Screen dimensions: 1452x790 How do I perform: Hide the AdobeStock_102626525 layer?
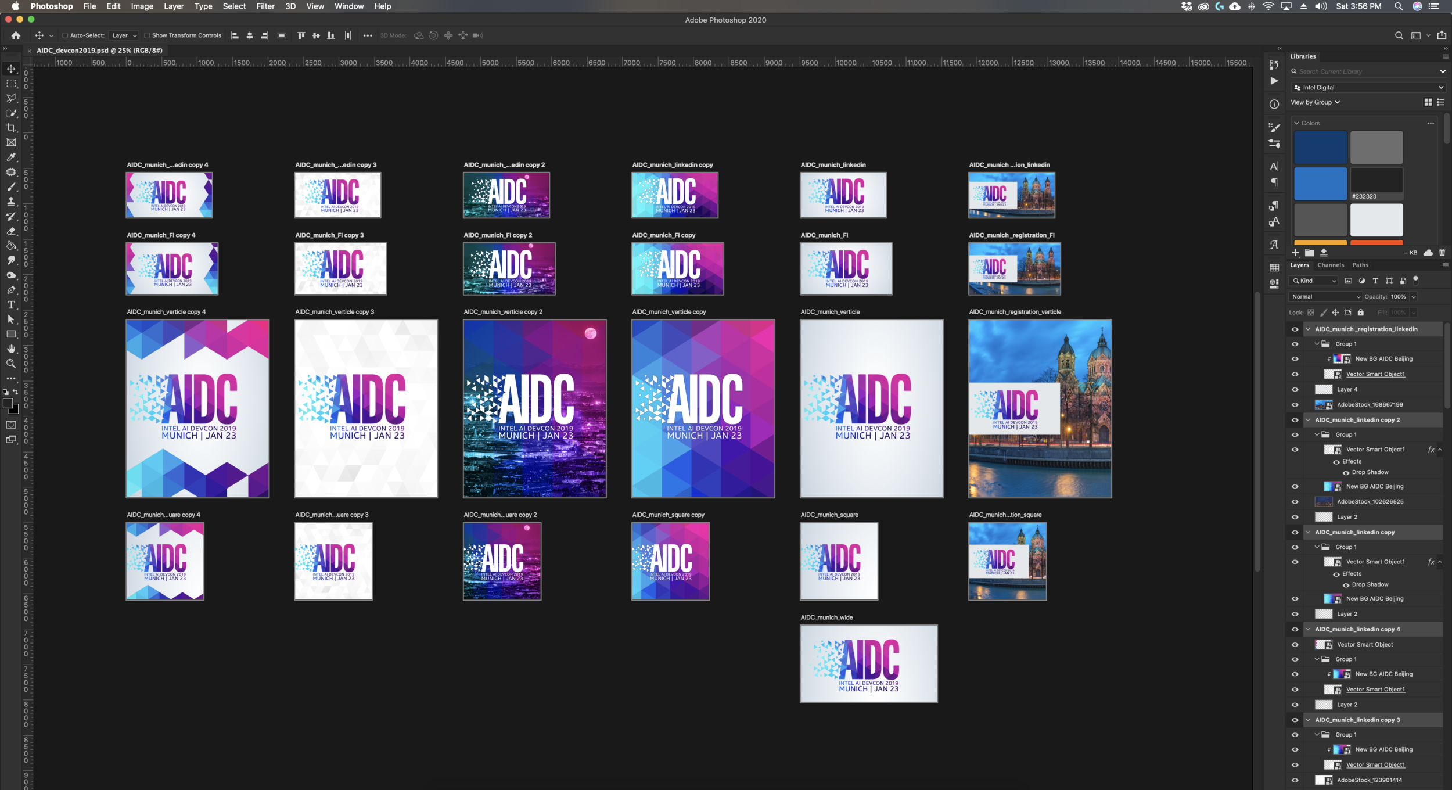point(1295,502)
